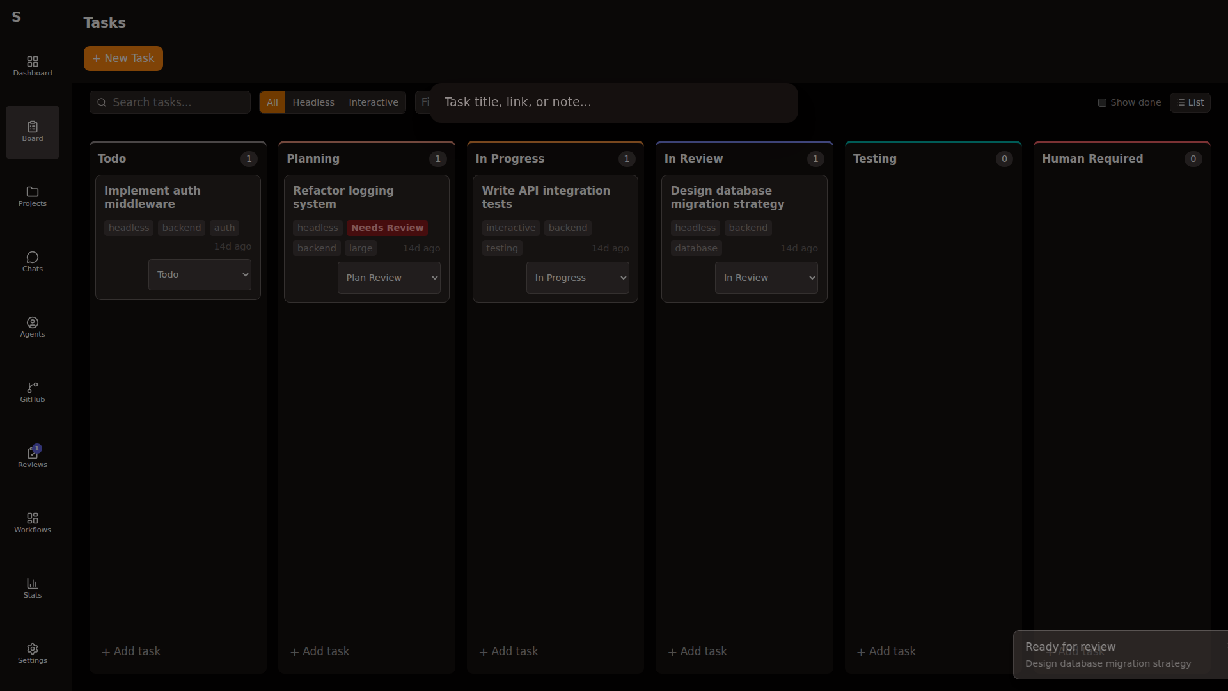1228x691 pixels.
Task: Open the Dashboard sidebar icon
Action: tap(33, 66)
